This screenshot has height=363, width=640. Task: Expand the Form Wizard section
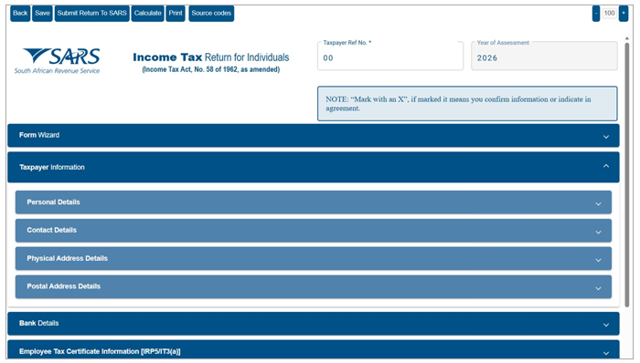click(x=314, y=136)
